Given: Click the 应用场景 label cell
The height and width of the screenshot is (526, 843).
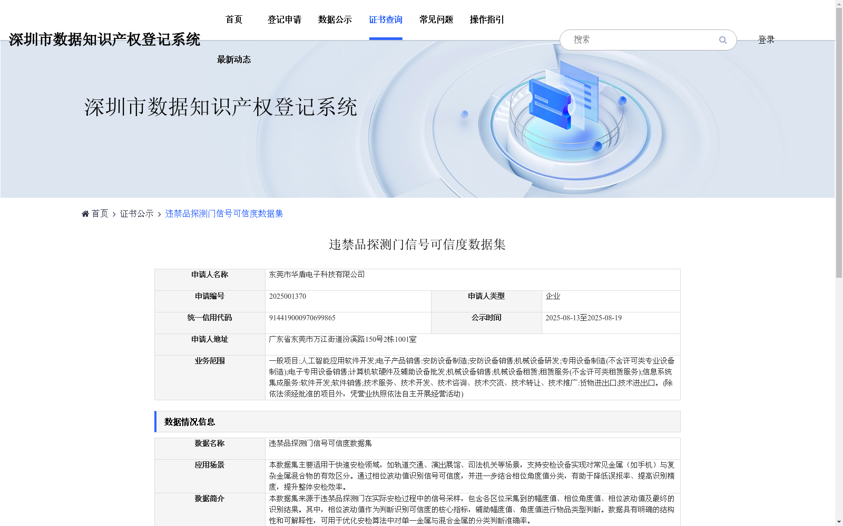Looking at the screenshot, I should [x=210, y=476].
